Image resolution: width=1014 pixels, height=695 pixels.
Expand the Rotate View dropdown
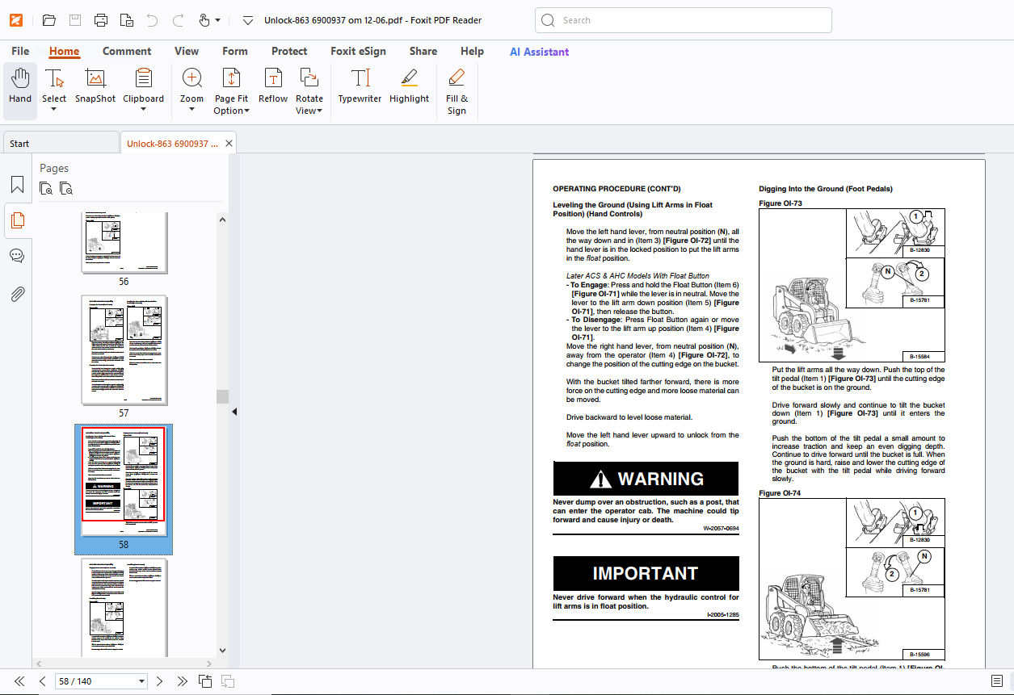(x=319, y=111)
